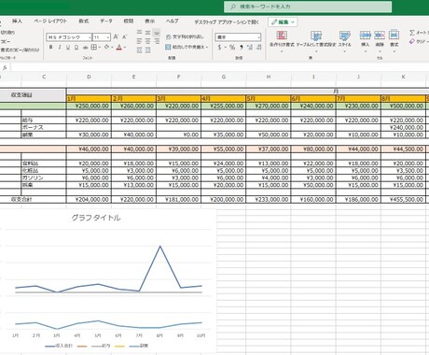Click the コピー copy button
The image size is (429, 355).
(x=6, y=41)
